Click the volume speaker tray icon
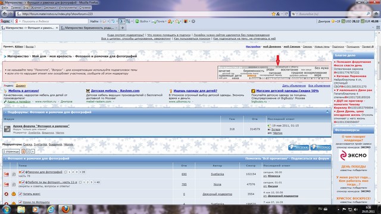 356,209
